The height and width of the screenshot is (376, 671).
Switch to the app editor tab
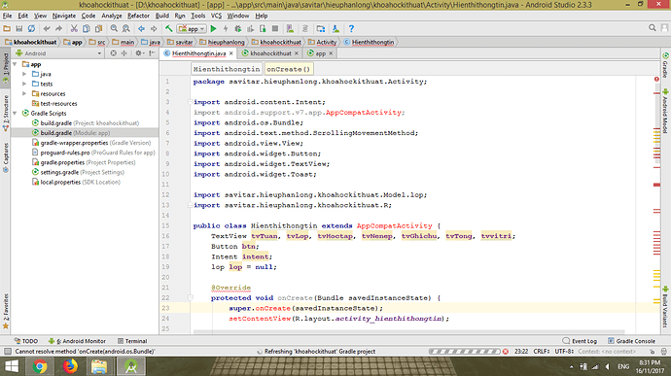[x=320, y=53]
